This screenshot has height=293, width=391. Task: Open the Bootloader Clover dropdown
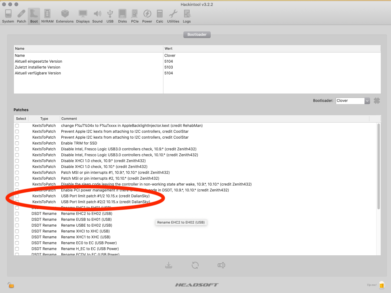pyautogui.click(x=353, y=101)
